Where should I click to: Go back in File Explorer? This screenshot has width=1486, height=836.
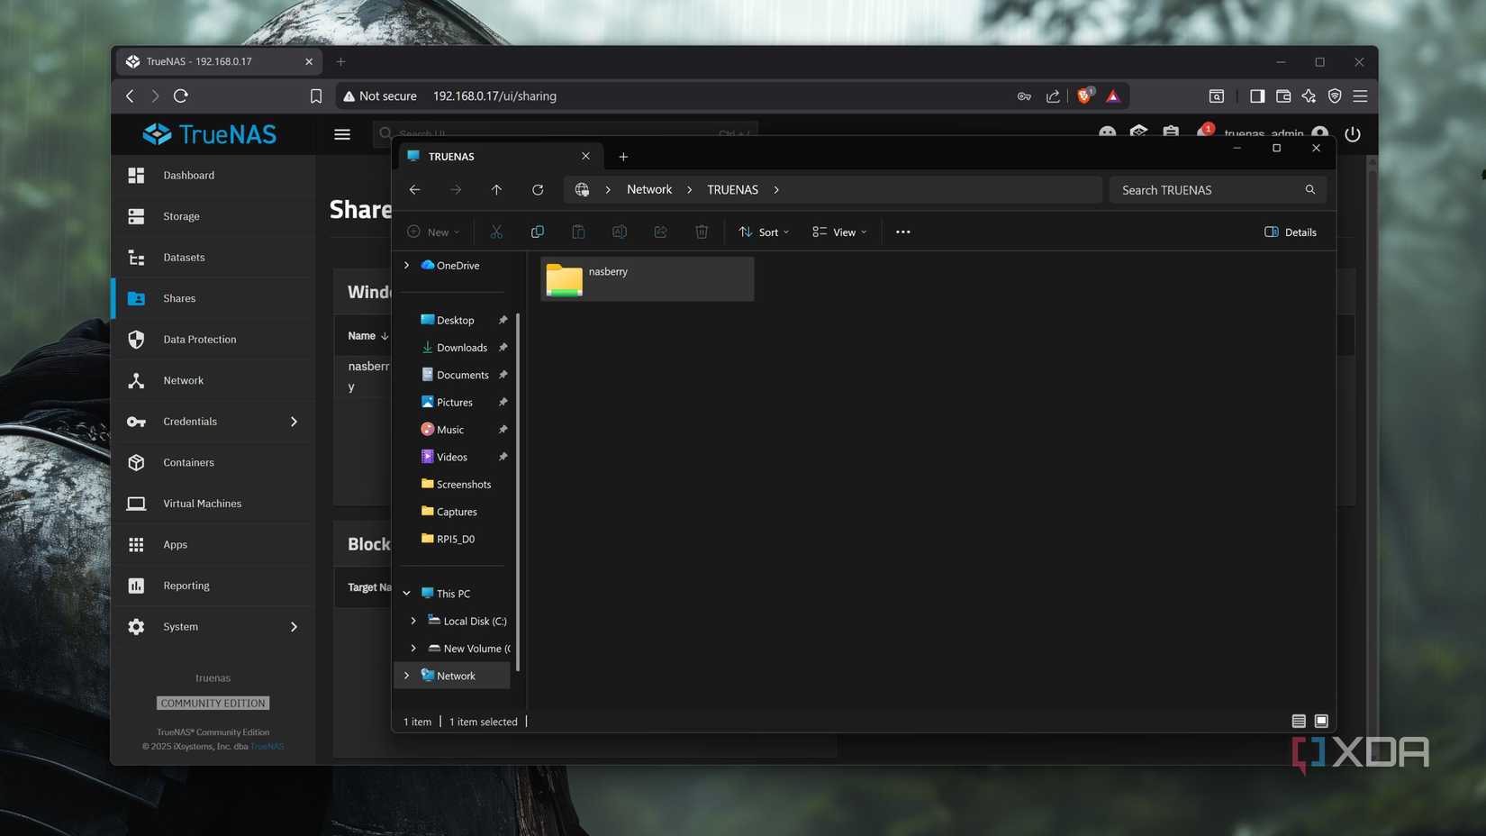pyautogui.click(x=414, y=190)
